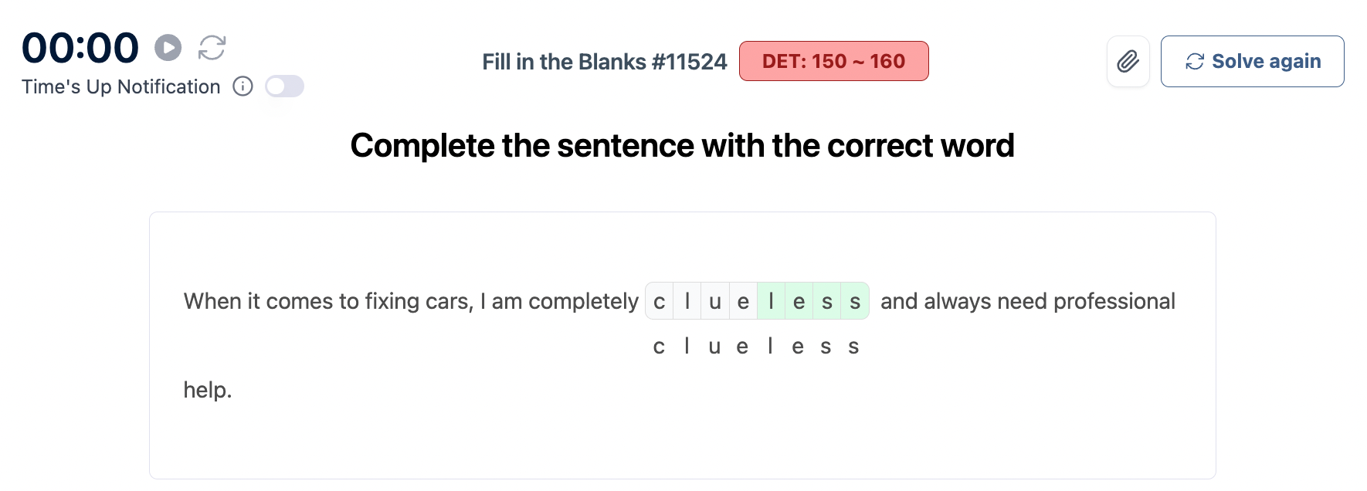Click the word "help." ending the sentence
This screenshot has width=1367, height=491.
(x=208, y=390)
